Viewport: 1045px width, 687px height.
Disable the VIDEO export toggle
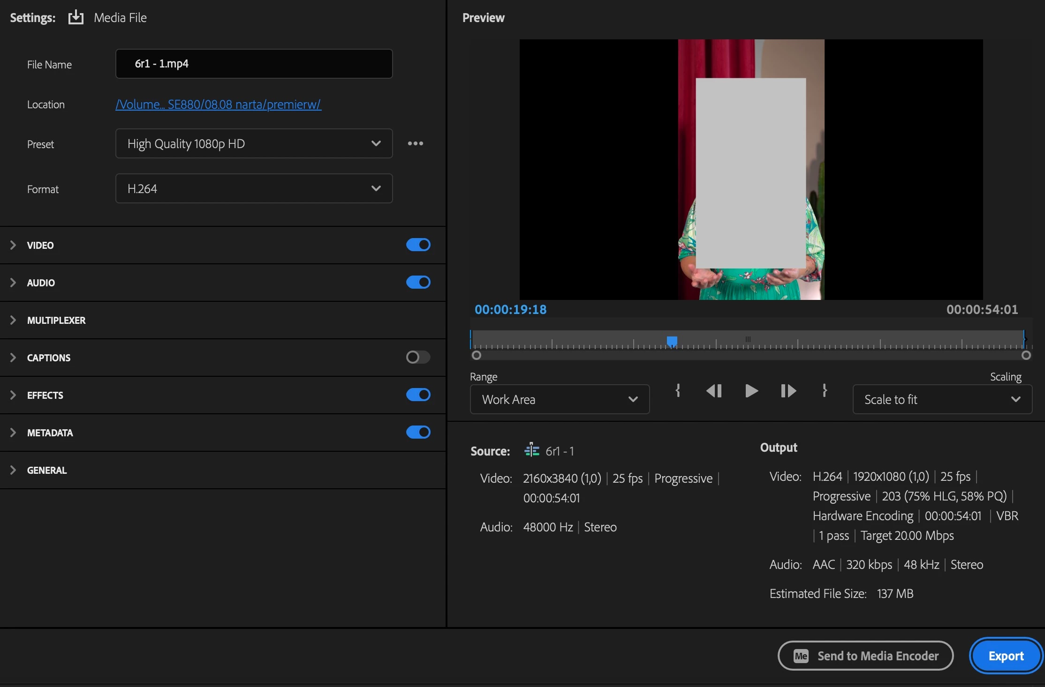[x=418, y=245]
